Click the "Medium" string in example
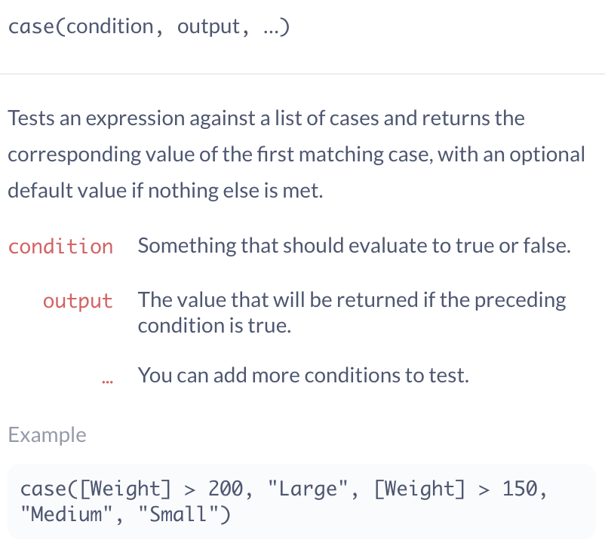Viewport: 605px width, 540px height. click(x=66, y=514)
